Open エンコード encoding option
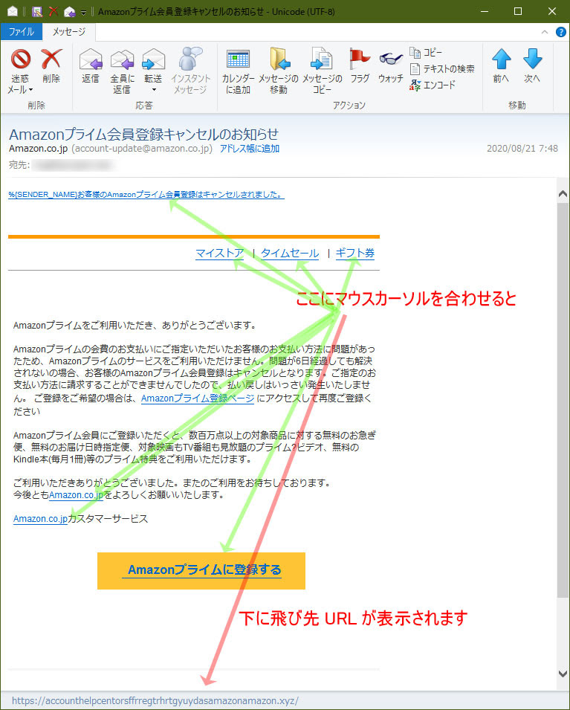 433,85
